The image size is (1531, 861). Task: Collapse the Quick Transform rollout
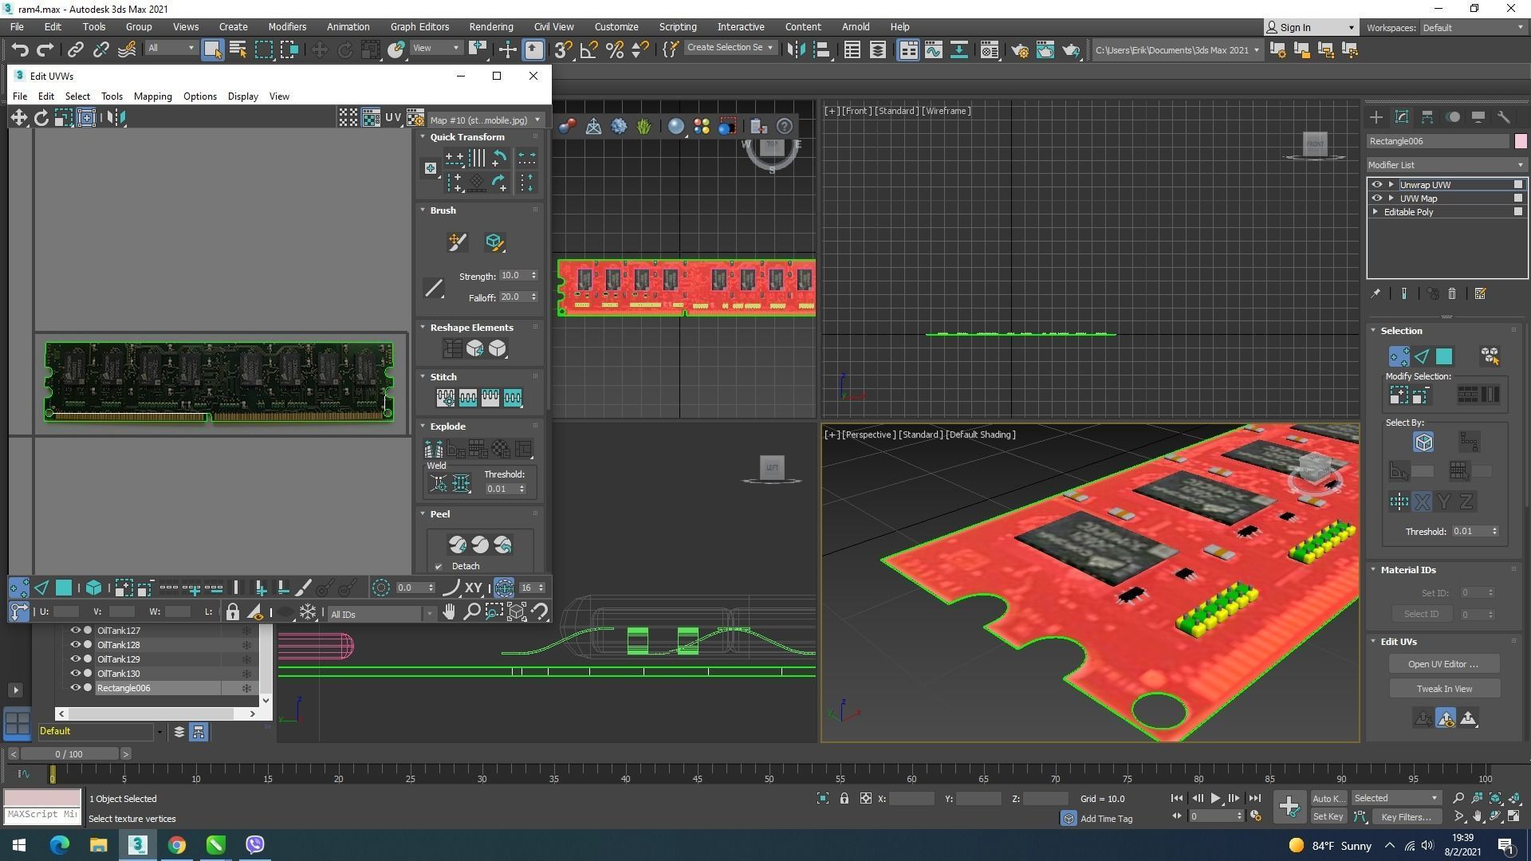(423, 137)
